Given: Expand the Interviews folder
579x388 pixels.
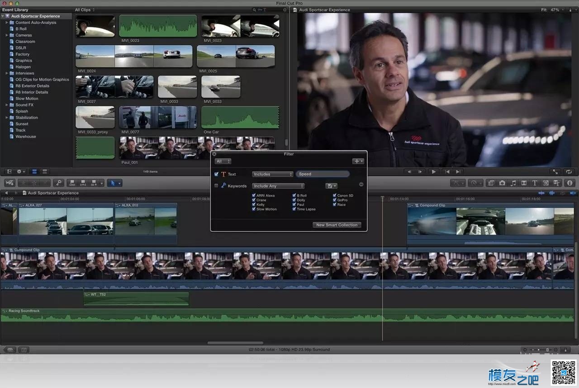Looking at the screenshot, I should (x=7, y=73).
